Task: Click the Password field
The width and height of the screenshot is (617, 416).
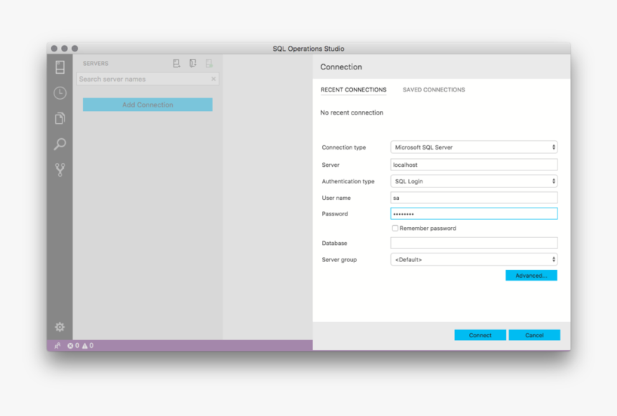Action: tap(474, 213)
